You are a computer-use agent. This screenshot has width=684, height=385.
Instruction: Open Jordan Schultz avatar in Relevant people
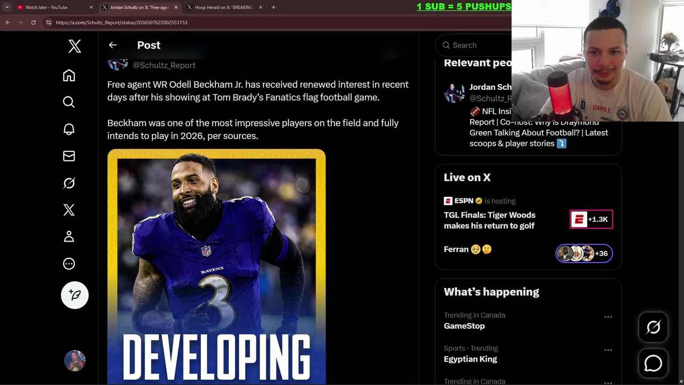click(454, 94)
